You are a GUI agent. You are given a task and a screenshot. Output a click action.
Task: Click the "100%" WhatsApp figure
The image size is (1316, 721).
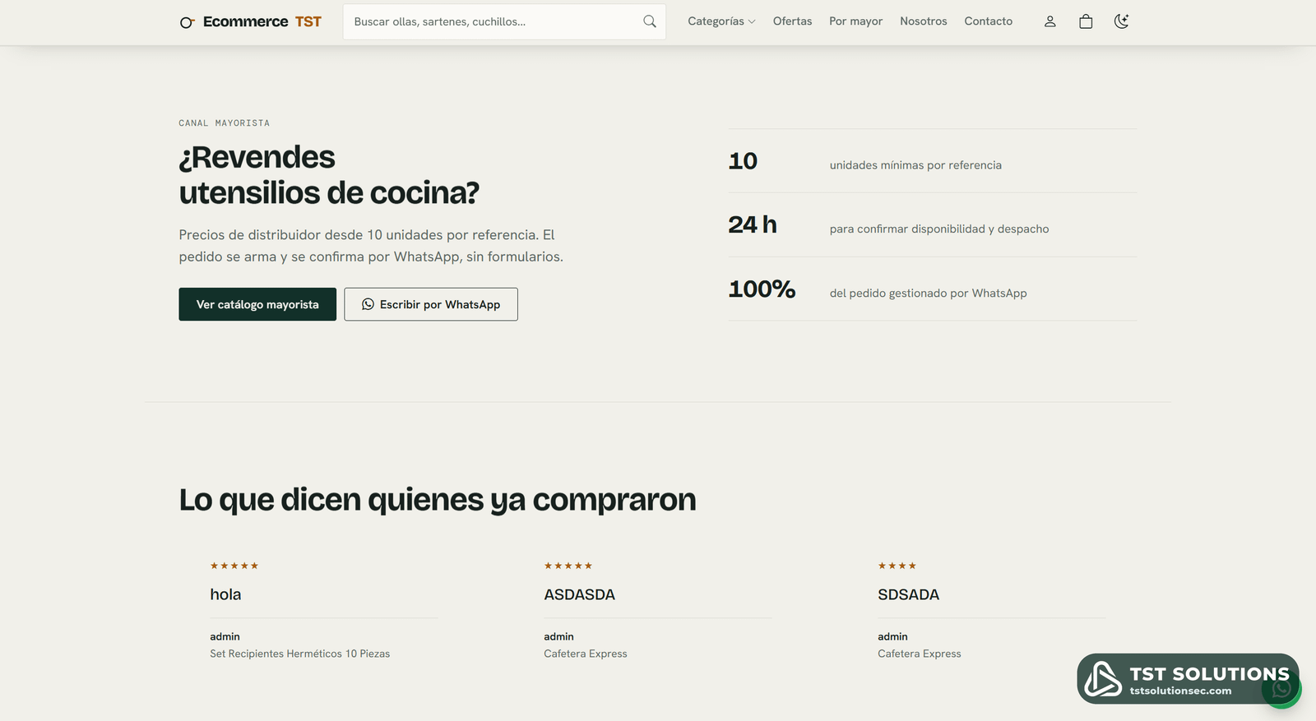click(762, 289)
